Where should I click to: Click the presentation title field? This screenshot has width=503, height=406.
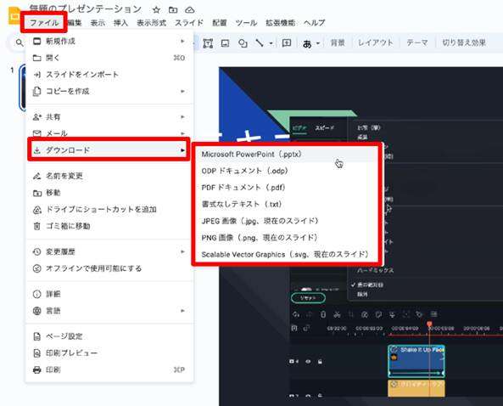tap(86, 9)
